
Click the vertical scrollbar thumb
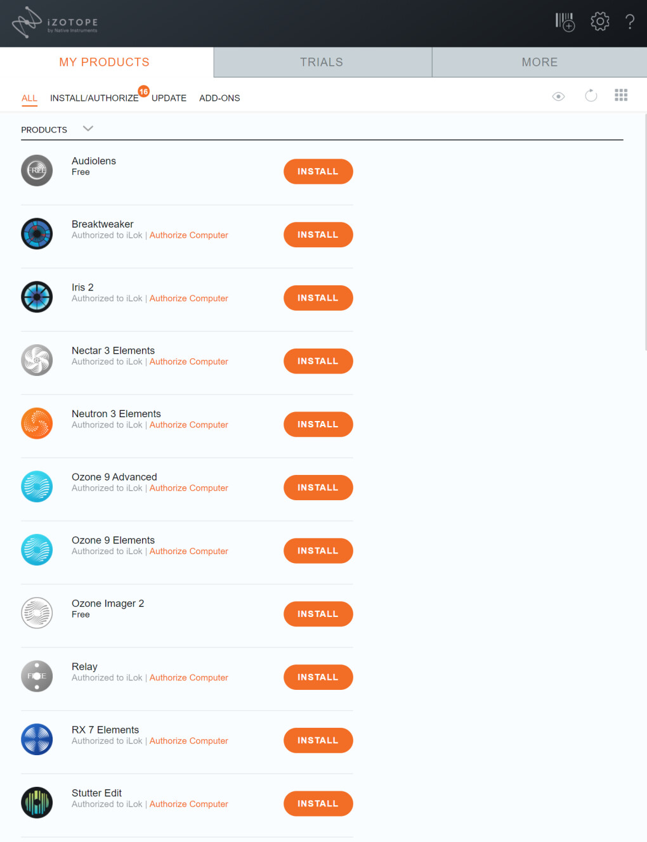click(x=645, y=232)
